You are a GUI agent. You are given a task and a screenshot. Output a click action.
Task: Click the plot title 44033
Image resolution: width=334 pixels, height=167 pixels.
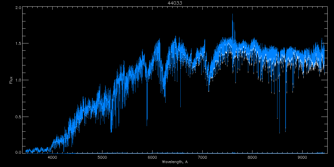coord(175,3)
